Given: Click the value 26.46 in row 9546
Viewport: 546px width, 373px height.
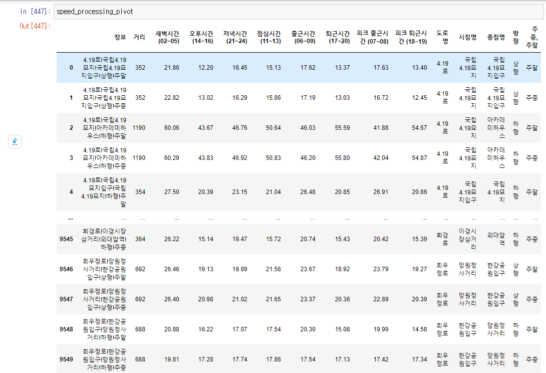Looking at the screenshot, I should tap(172, 269).
